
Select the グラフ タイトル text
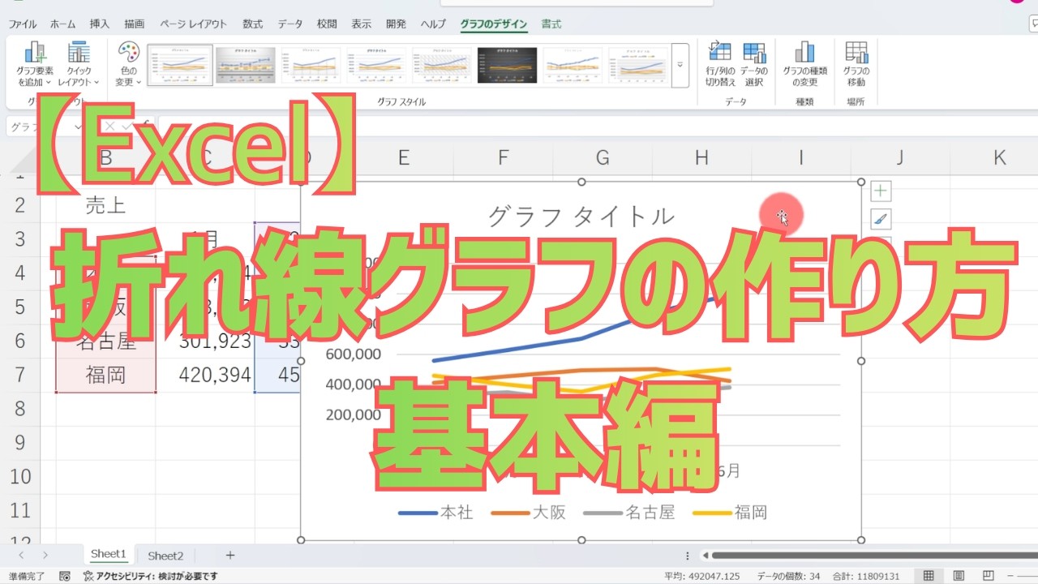click(x=581, y=216)
